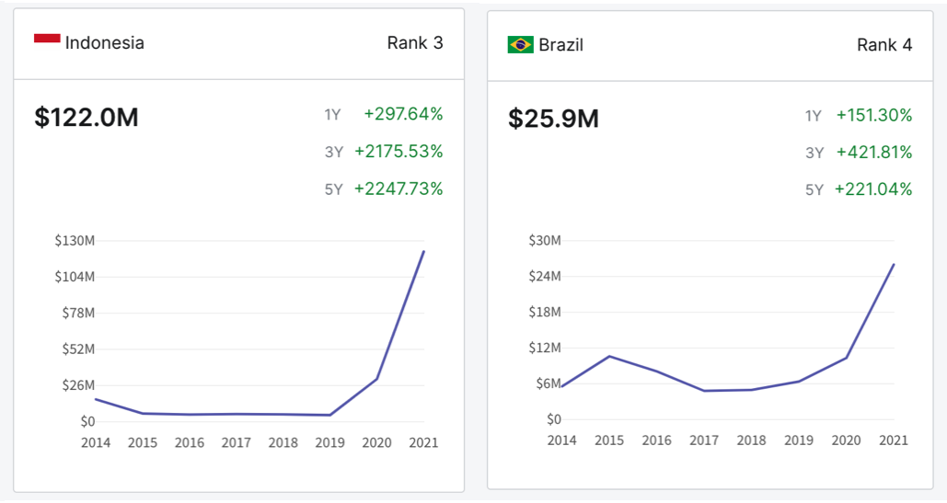
Task: Open the Brazil country name link
Action: click(561, 44)
